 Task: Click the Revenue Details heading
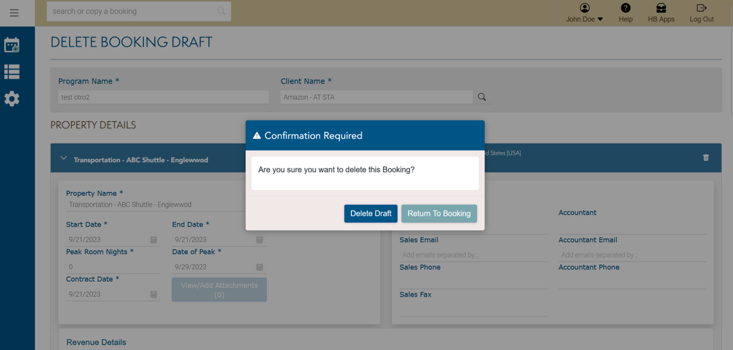tap(97, 343)
